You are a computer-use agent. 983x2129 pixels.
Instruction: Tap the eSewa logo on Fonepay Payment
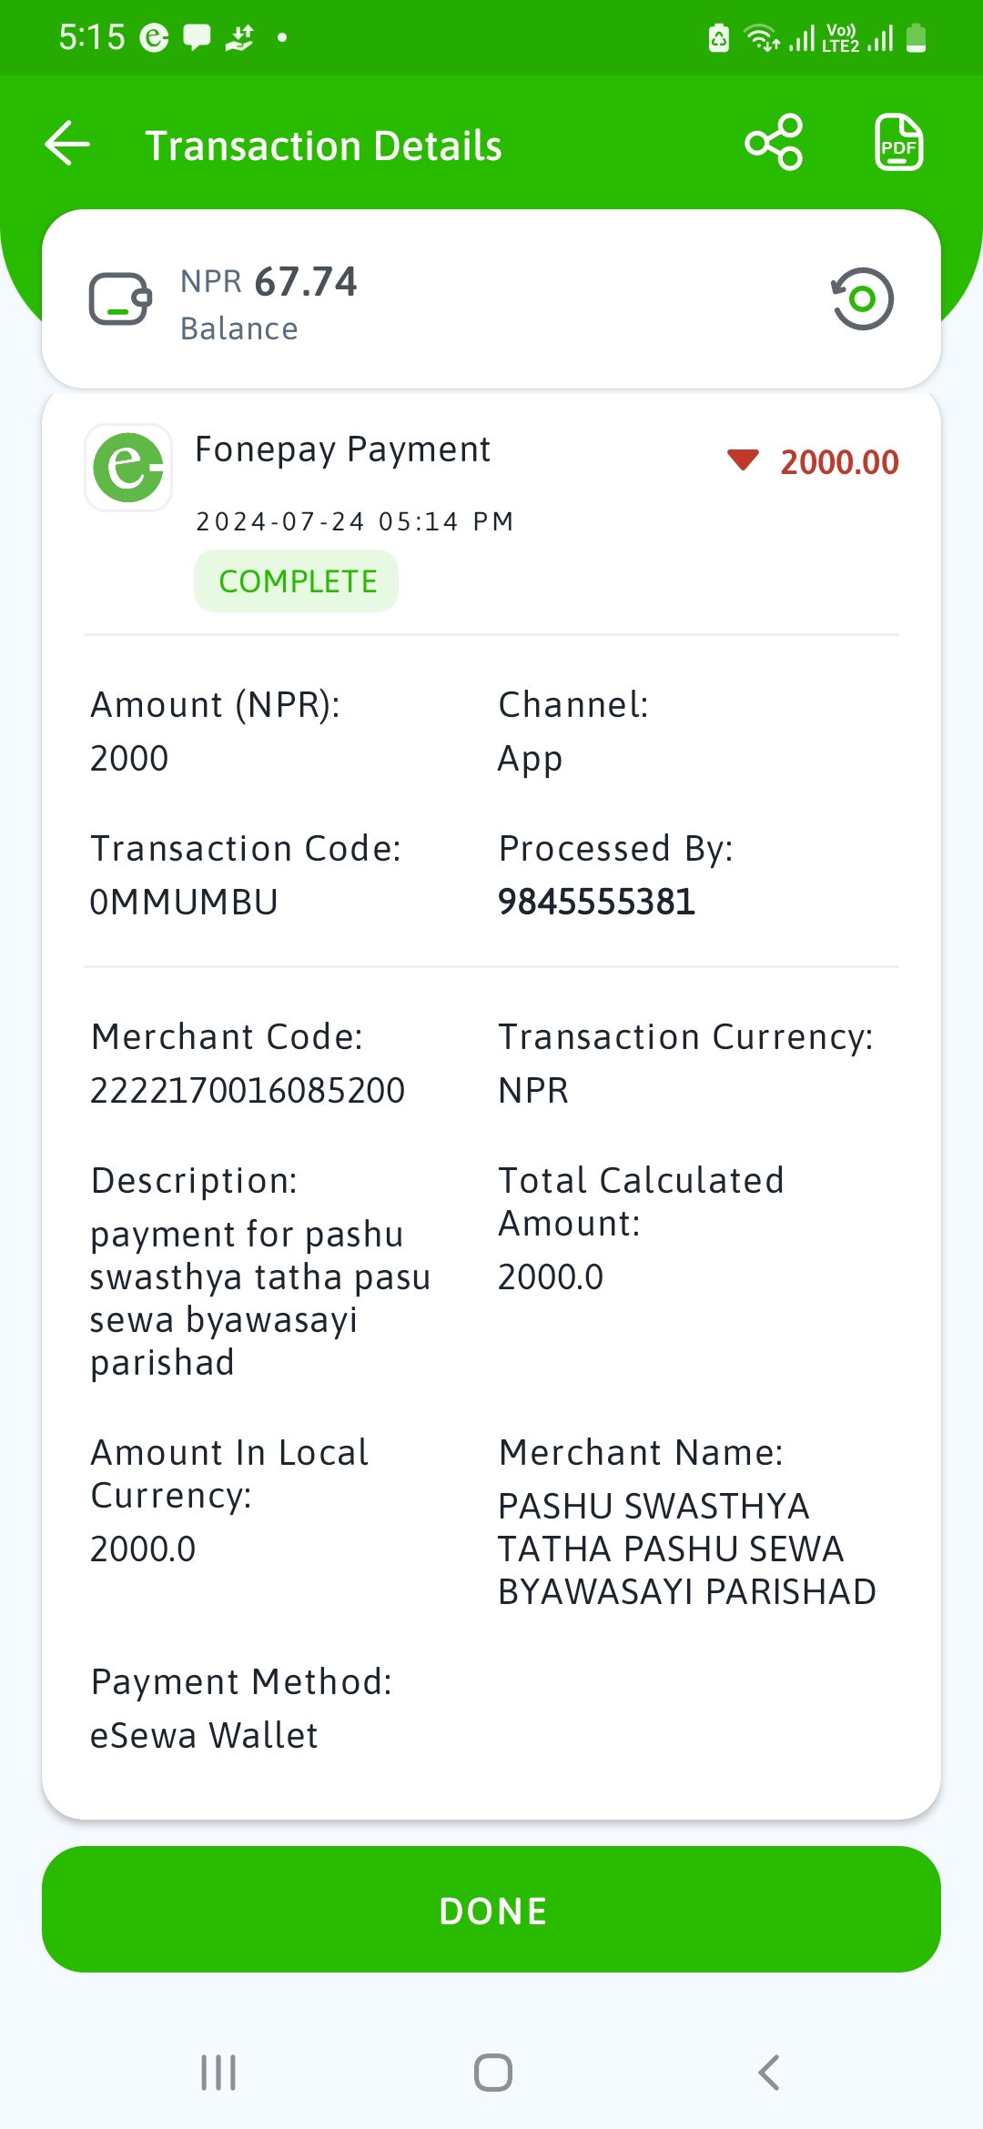pos(128,468)
